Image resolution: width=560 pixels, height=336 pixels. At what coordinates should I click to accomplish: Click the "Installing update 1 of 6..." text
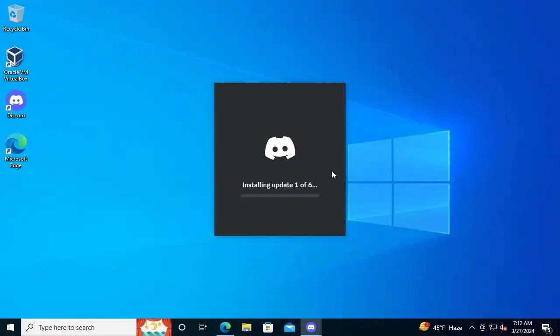click(x=280, y=185)
